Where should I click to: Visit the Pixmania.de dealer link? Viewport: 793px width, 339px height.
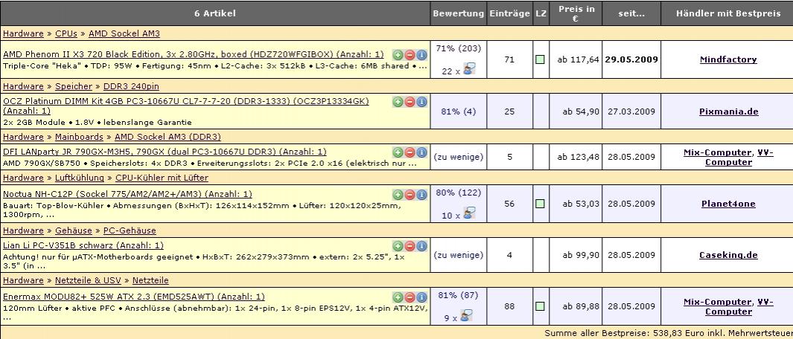728,112
